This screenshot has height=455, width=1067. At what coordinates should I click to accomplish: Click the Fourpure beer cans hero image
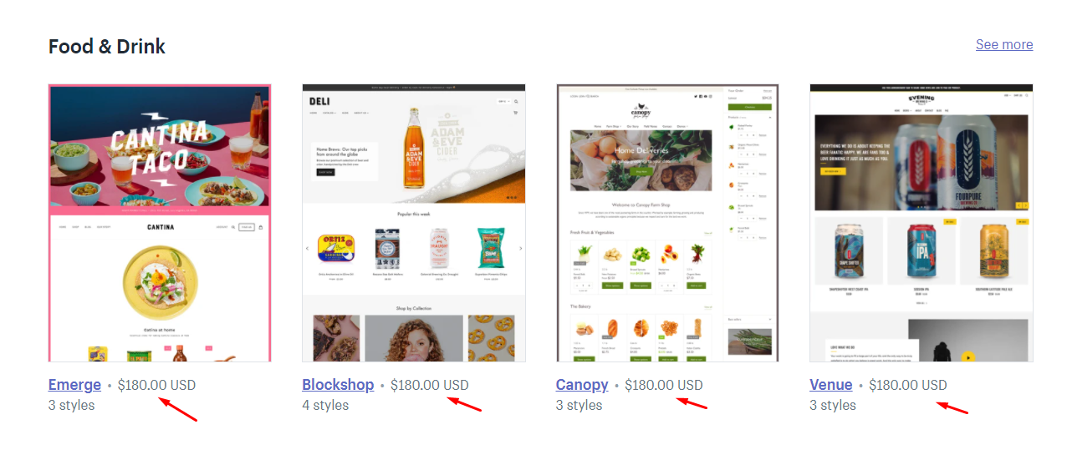[x=921, y=163]
